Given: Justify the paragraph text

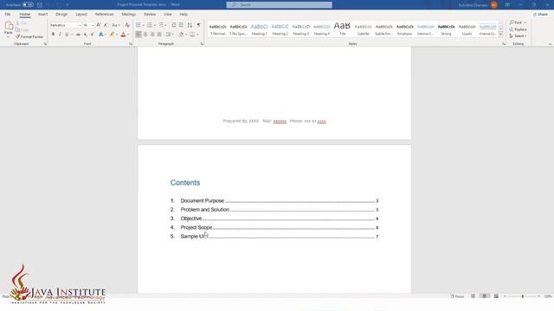Looking at the screenshot, I should 159,35.
